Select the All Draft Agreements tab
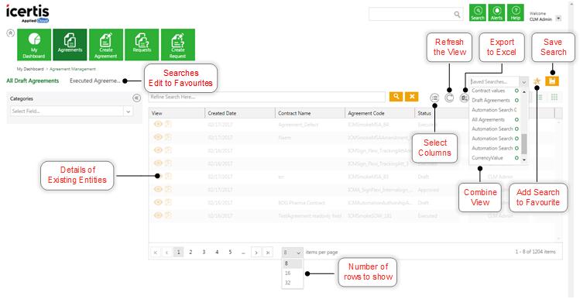 coord(33,81)
